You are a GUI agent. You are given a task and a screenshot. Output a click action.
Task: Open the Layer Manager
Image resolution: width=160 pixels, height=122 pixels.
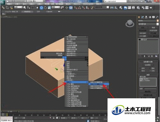121,8
